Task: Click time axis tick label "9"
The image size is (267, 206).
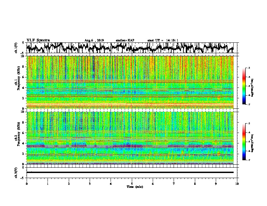Action: point(216,184)
